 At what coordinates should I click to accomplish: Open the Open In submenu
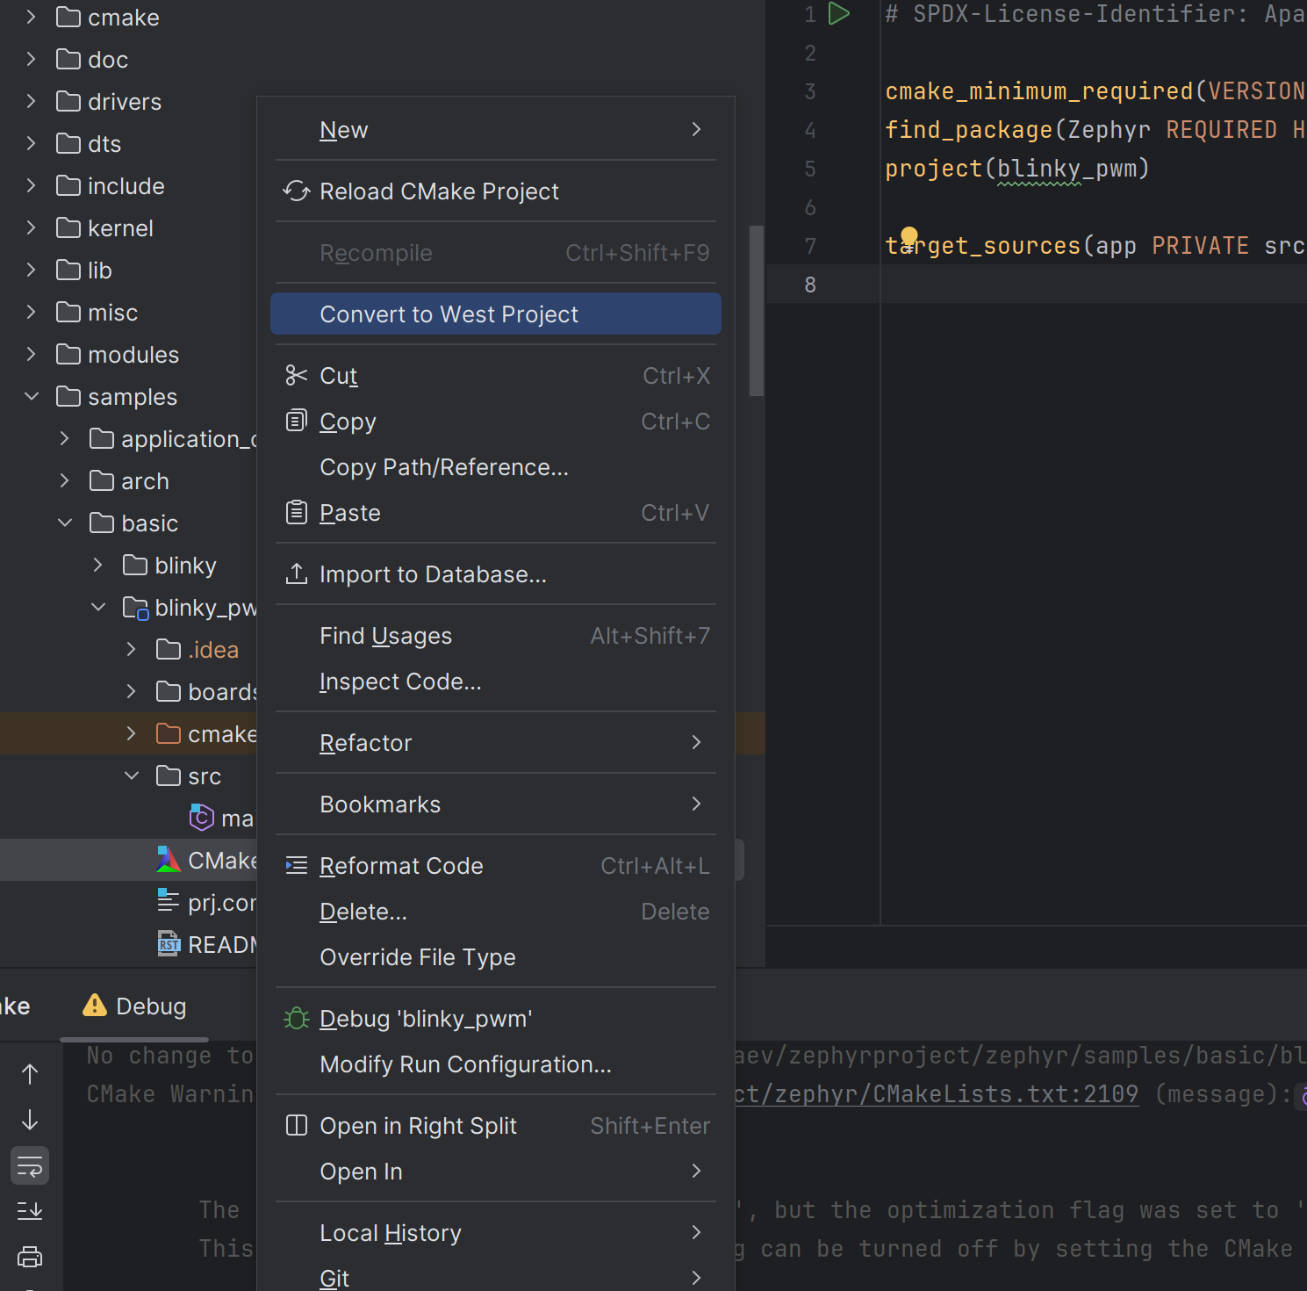(x=496, y=1172)
